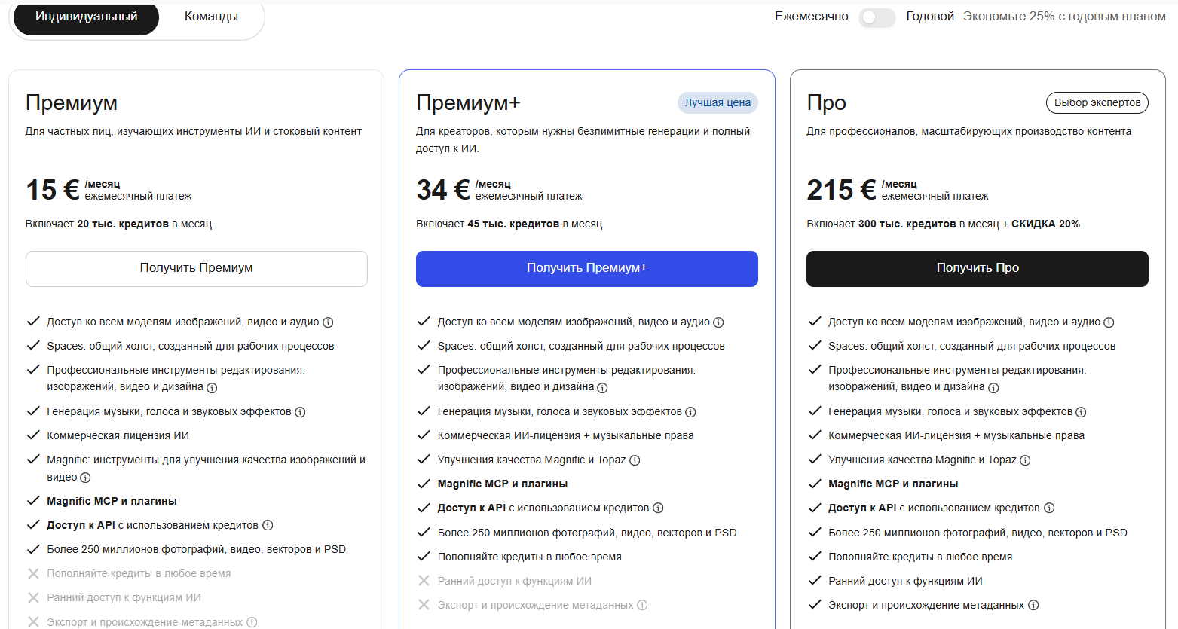The height and width of the screenshot is (629, 1178).
Task: Click the blue Получить Премиум+ button
Action: pos(587,269)
